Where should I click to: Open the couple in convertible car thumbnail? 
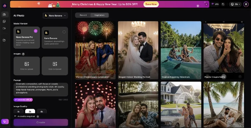pyautogui.click(x=138, y=105)
